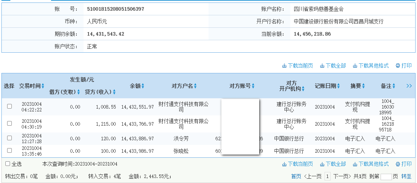Sort by 对方账号 column arrows

(253, 86)
